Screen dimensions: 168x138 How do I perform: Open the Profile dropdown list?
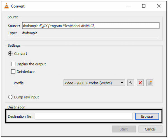coord(94,83)
